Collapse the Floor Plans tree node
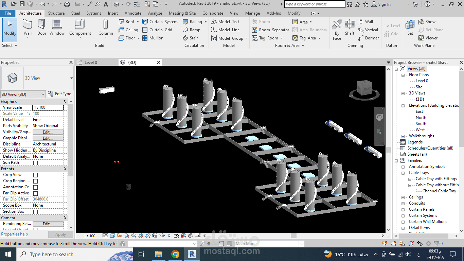Viewport: 464px width, 261px height. point(403,75)
